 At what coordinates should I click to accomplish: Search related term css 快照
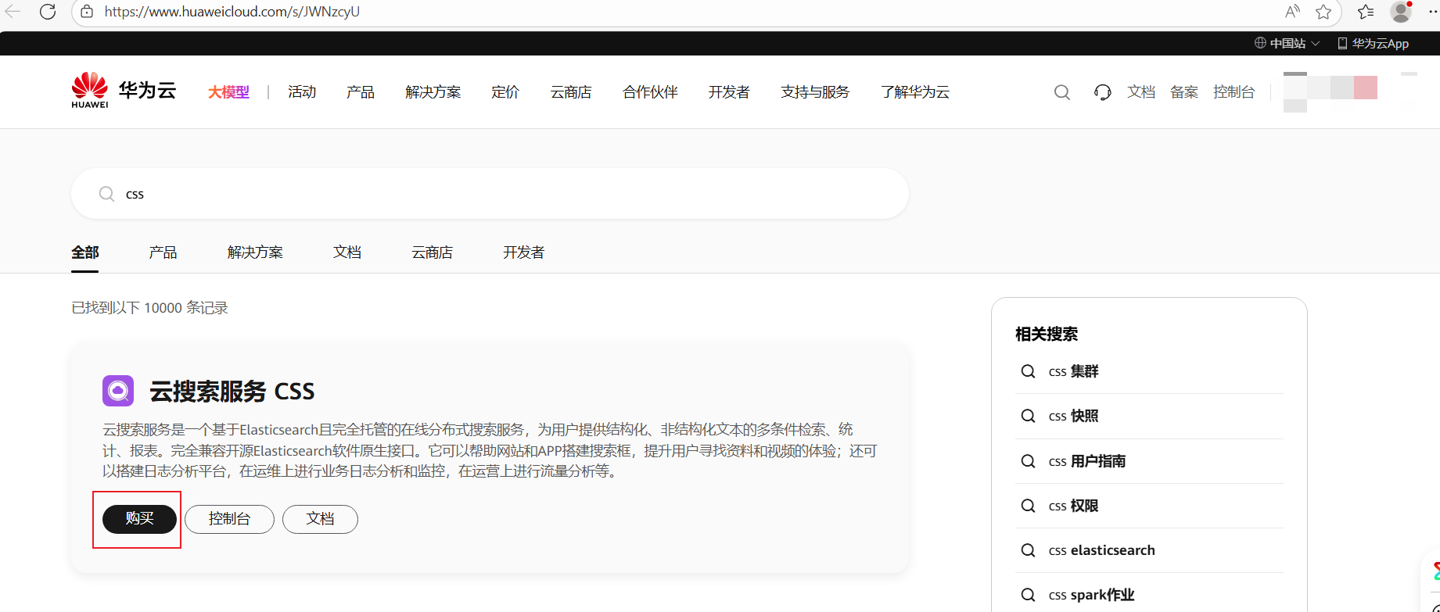pos(1073,416)
